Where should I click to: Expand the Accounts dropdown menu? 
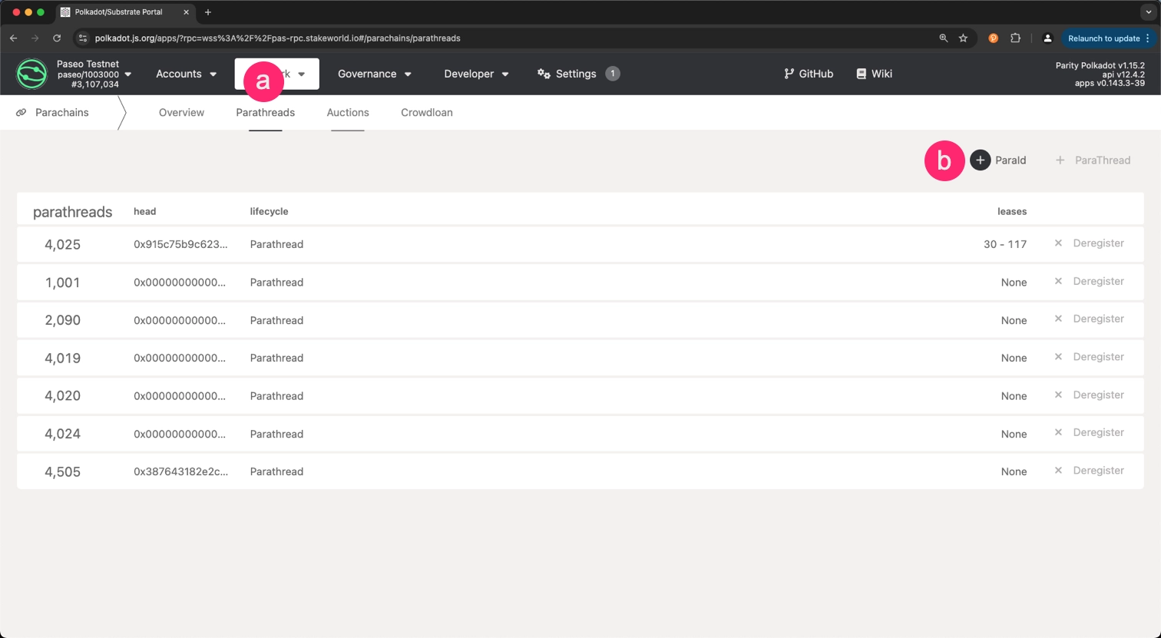tap(186, 74)
